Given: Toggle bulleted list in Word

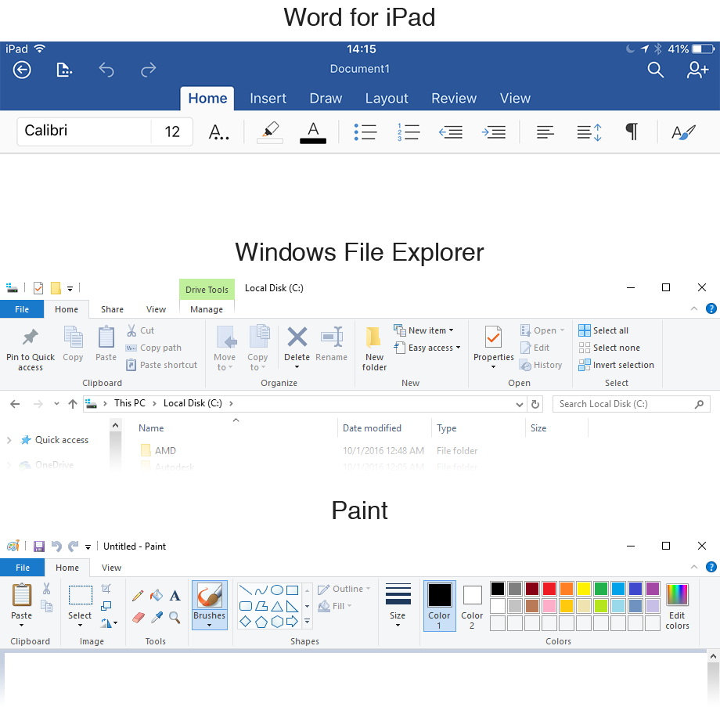Looking at the screenshot, I should pyautogui.click(x=365, y=132).
